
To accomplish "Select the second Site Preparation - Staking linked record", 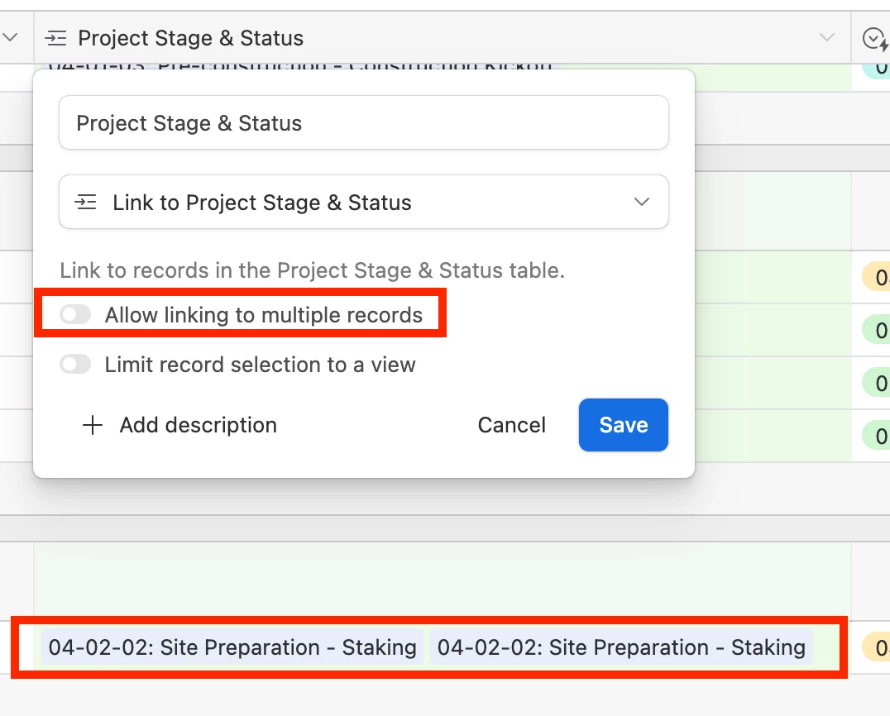I will pyautogui.click(x=621, y=647).
